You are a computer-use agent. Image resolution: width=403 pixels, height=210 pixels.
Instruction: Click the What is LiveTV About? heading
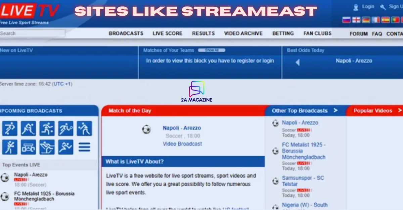click(135, 162)
